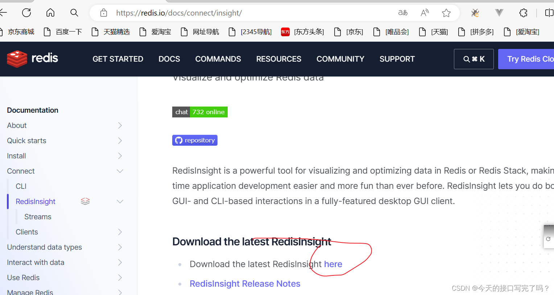
Task: Open RedisInsight Release Notes link
Action: point(245,284)
